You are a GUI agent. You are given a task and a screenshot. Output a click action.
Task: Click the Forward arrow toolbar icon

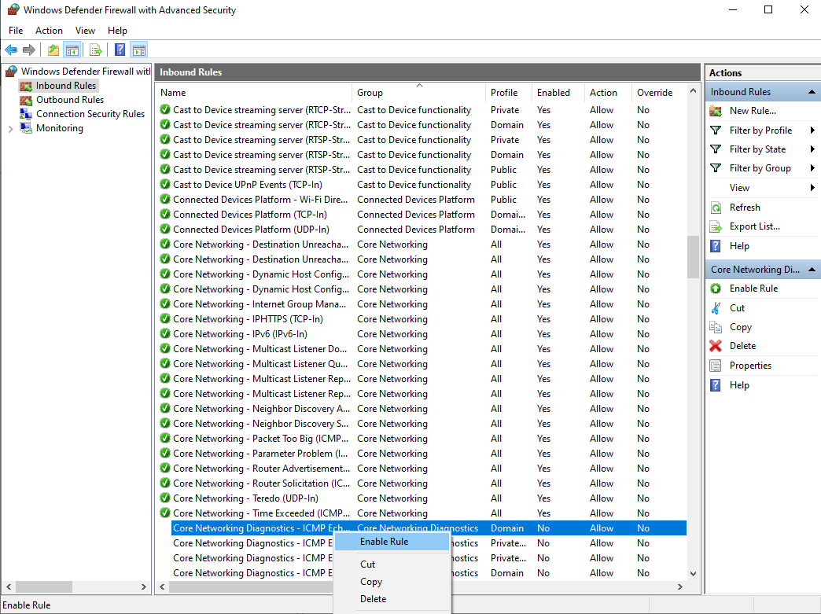29,50
